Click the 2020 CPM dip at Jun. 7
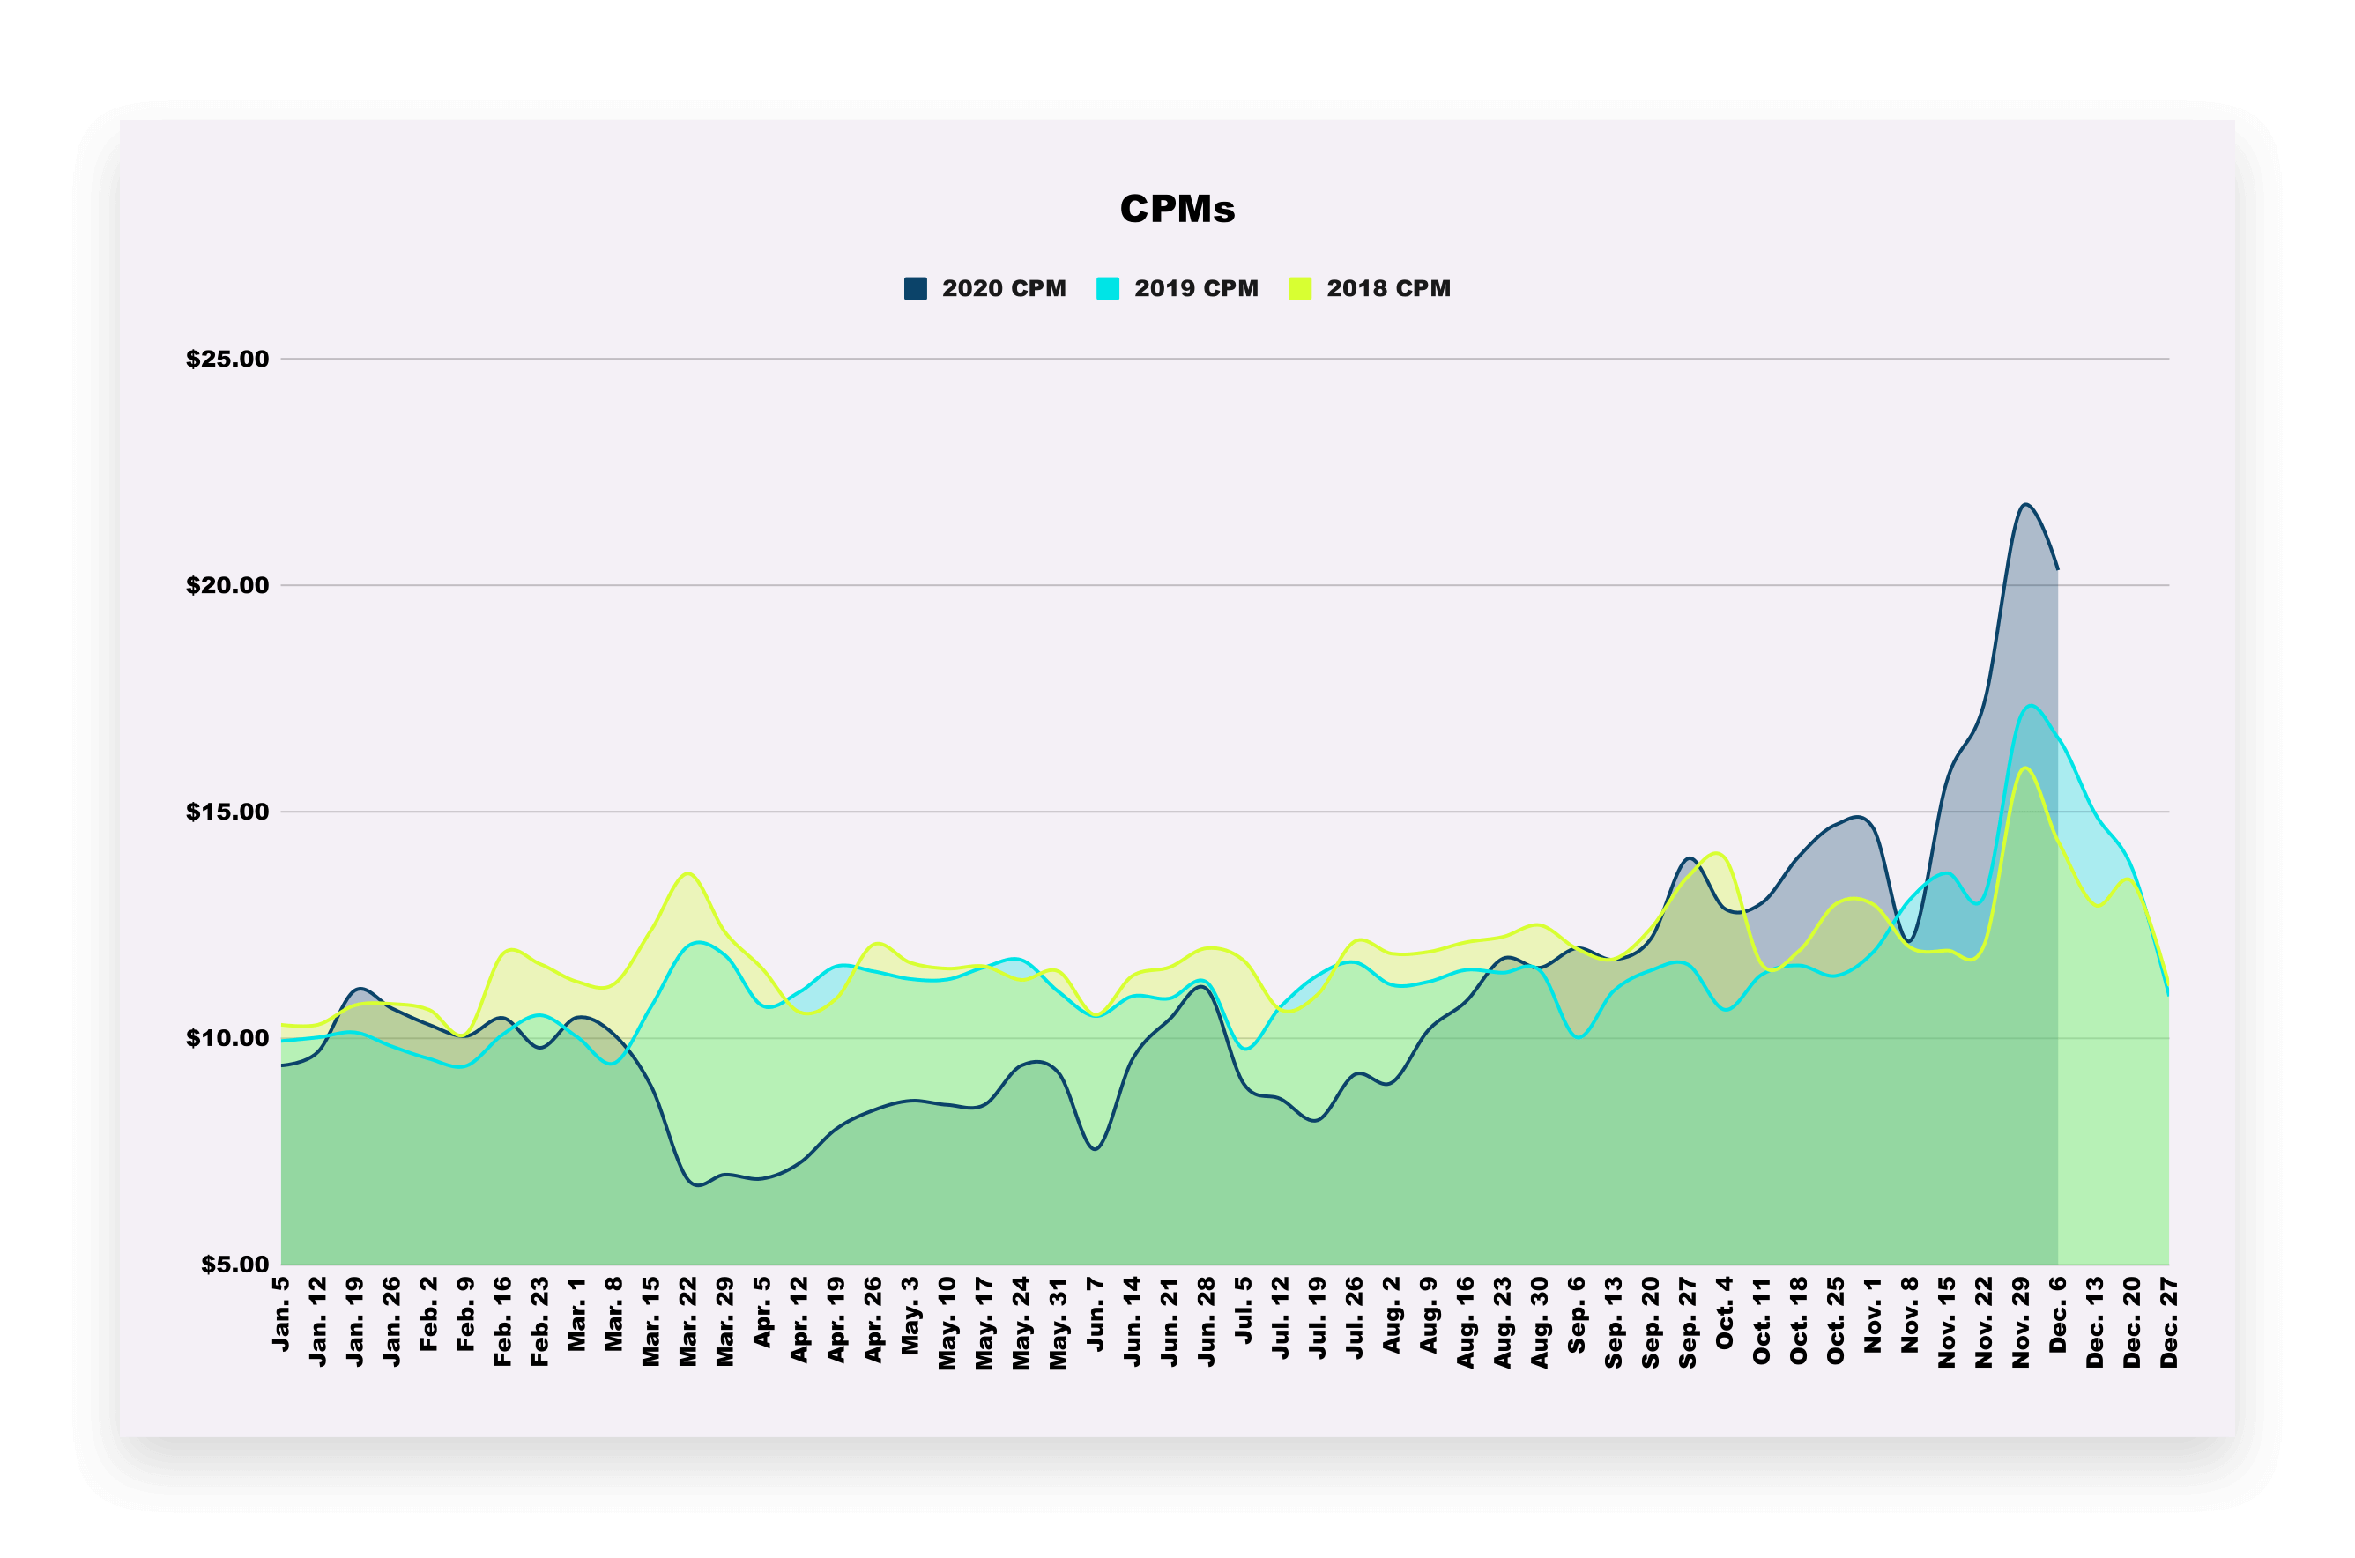 1095,1148
